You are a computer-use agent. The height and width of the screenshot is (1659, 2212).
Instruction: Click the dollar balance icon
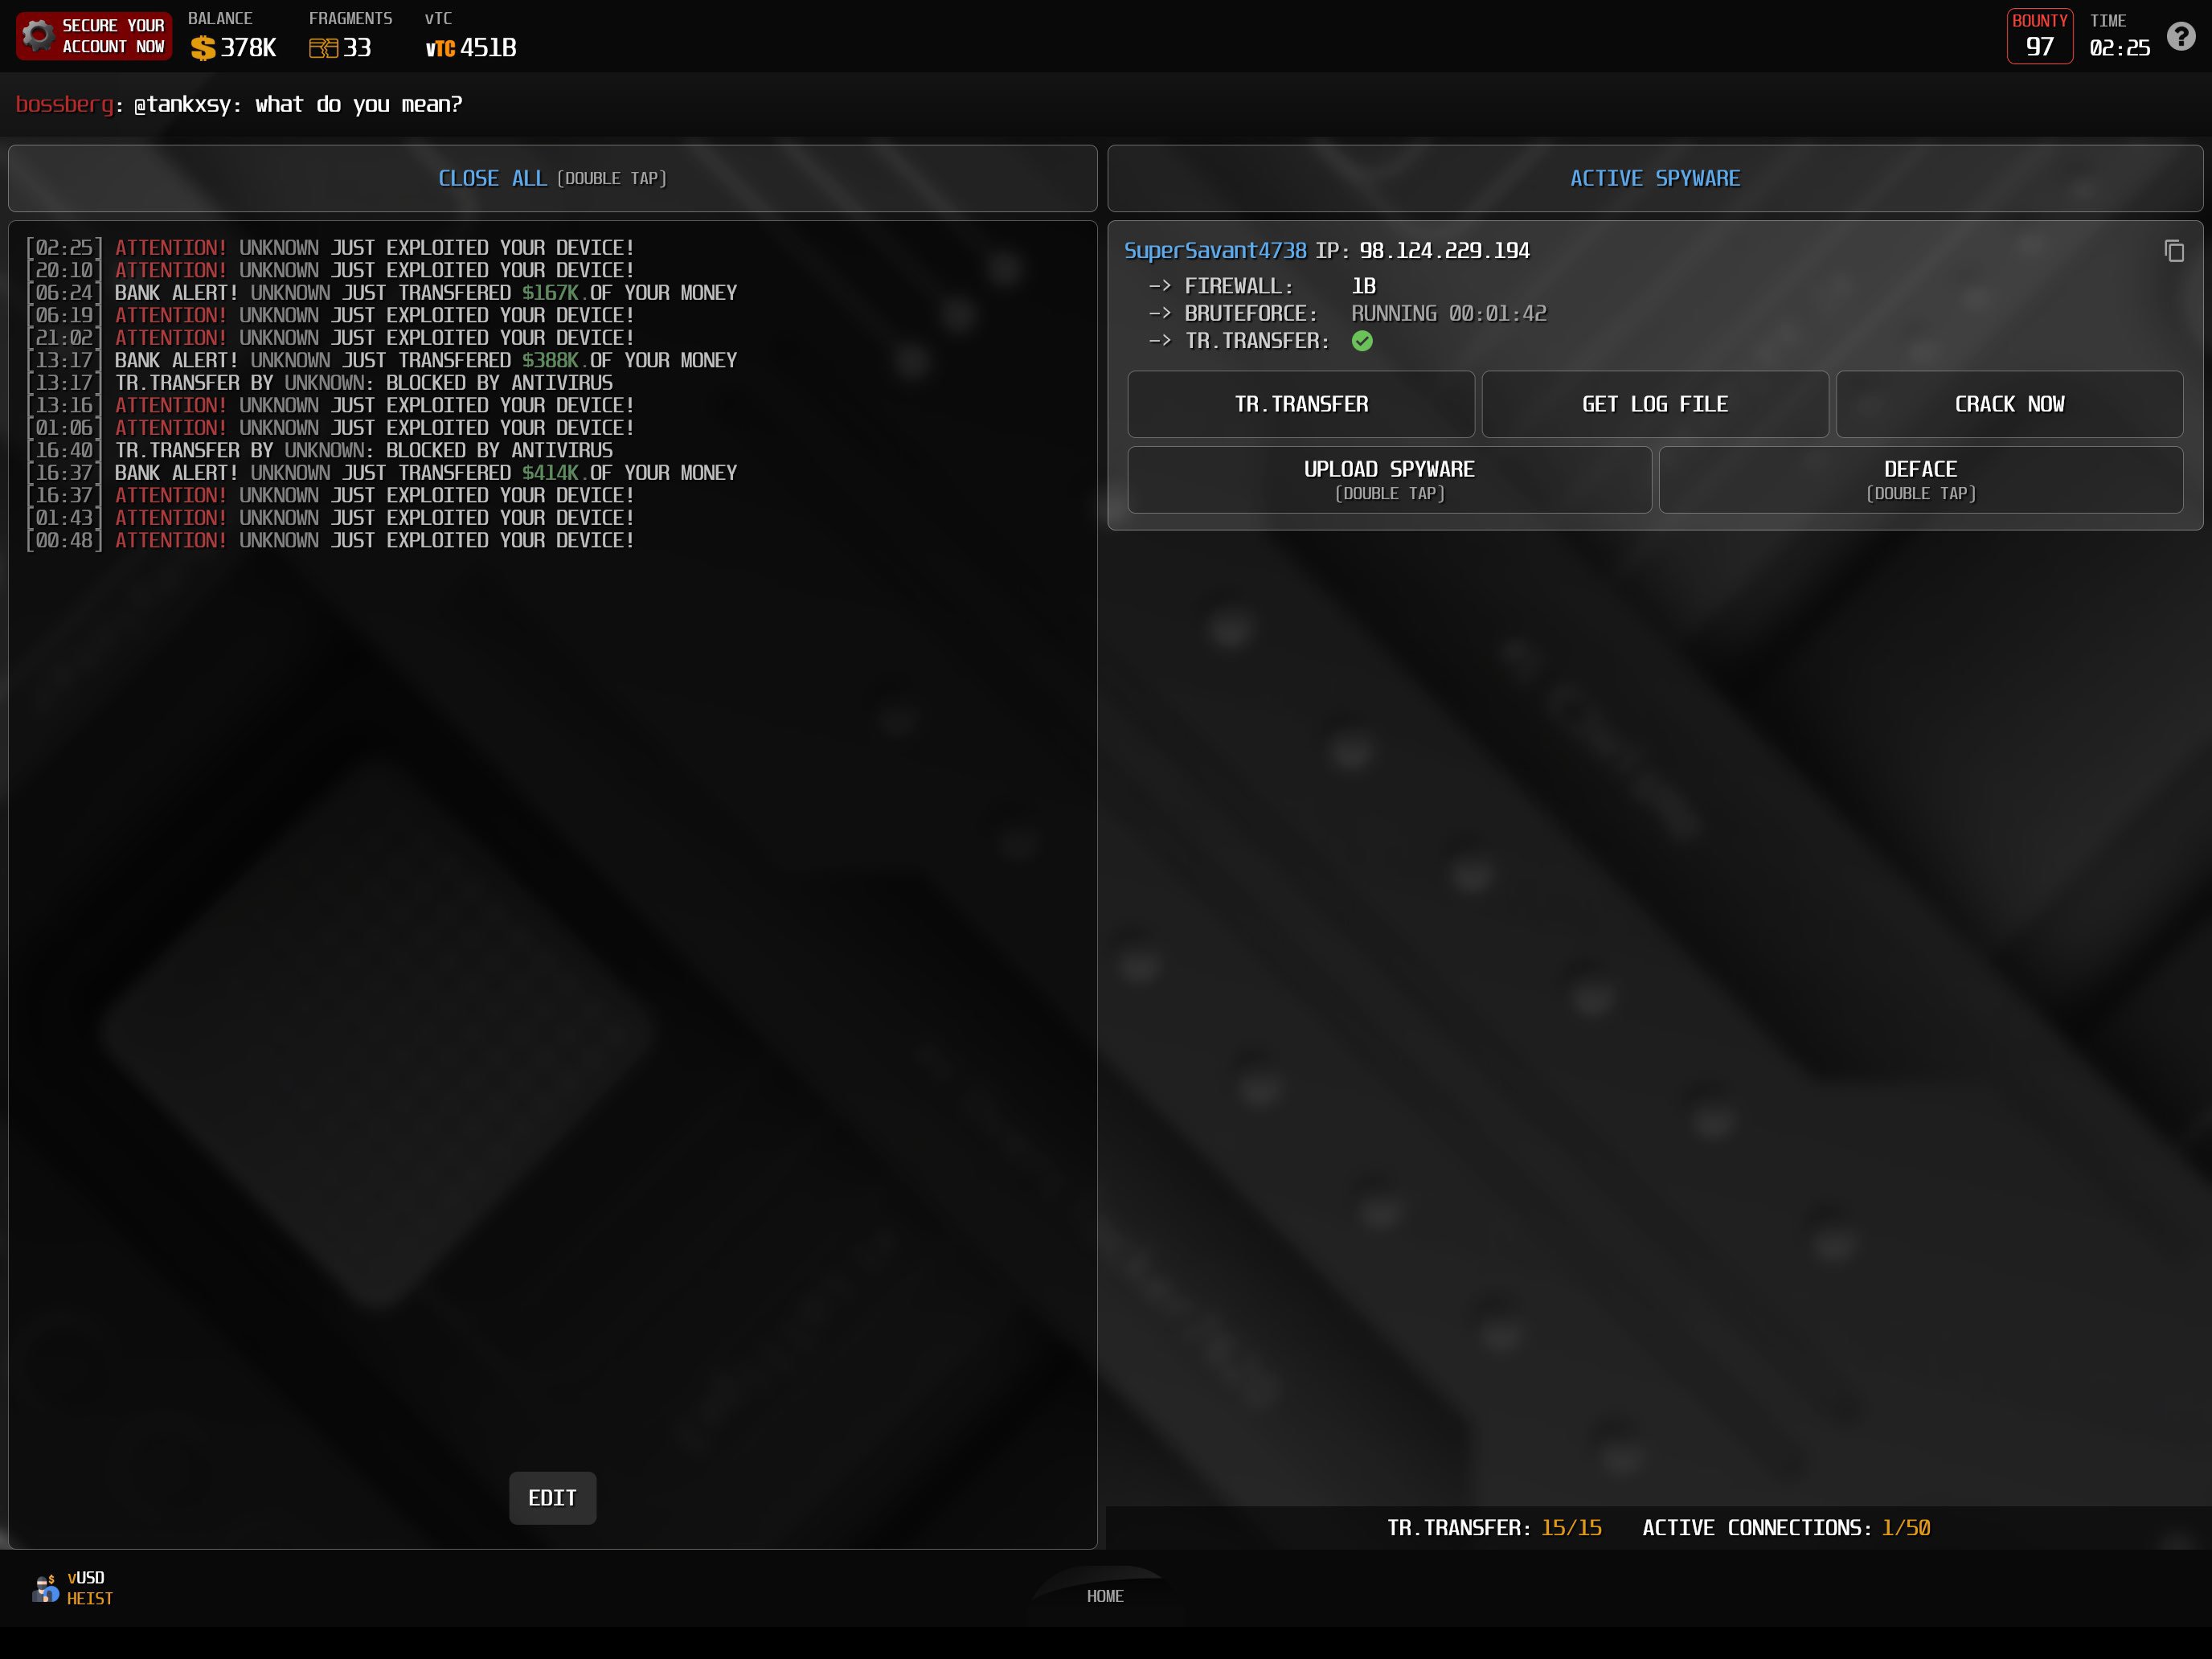pyautogui.click(x=203, y=48)
